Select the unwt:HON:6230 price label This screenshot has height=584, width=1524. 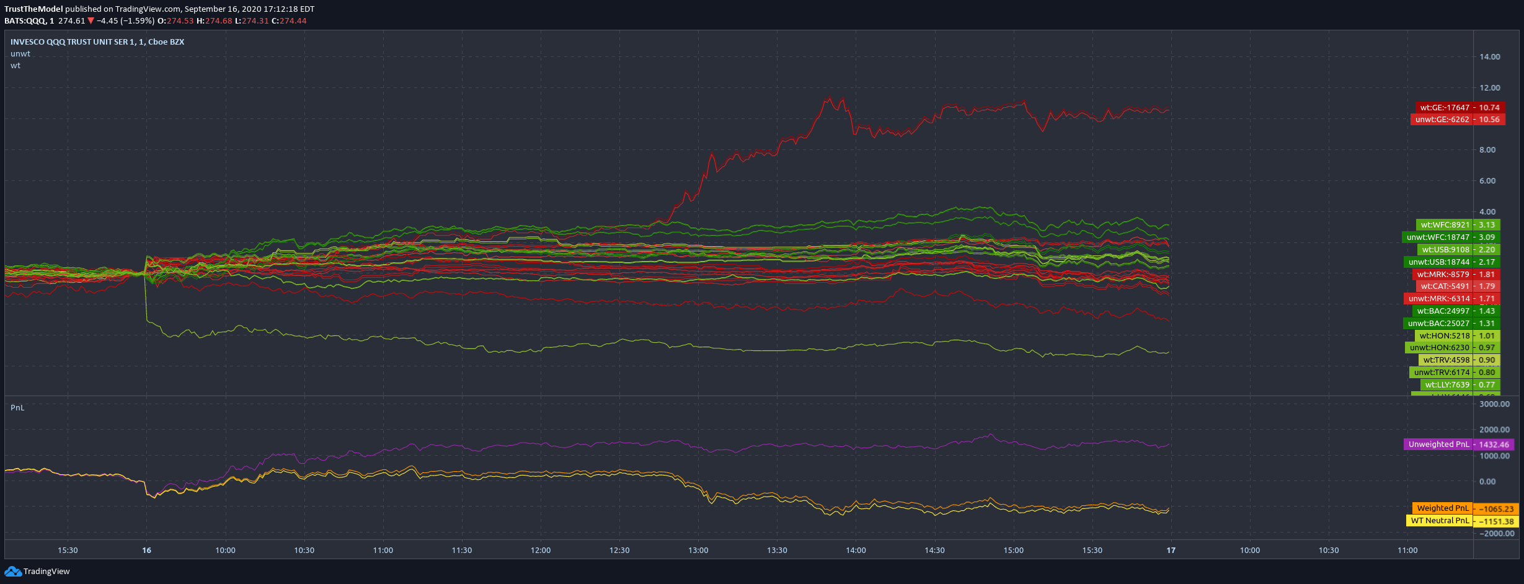pos(1439,348)
